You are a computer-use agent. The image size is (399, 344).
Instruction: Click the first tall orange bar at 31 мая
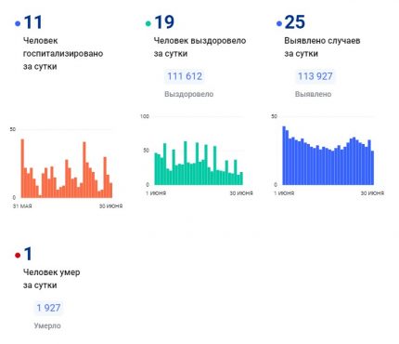click(x=22, y=168)
